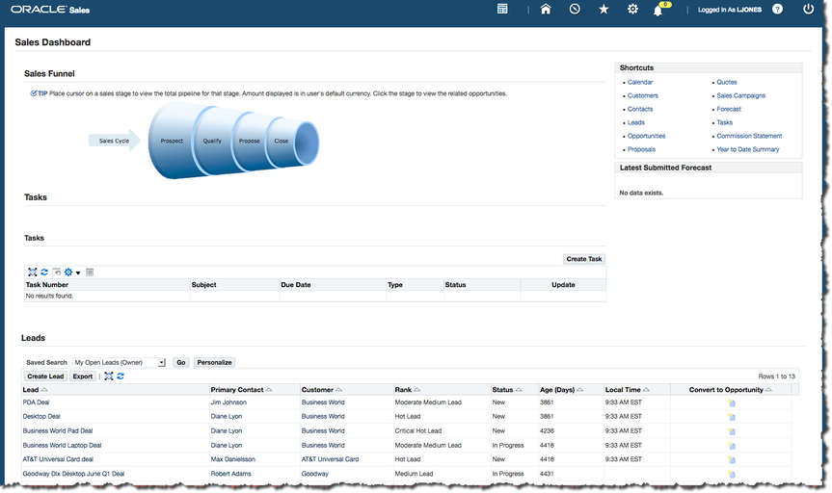Open the navigator grid icon in header

[x=502, y=9]
